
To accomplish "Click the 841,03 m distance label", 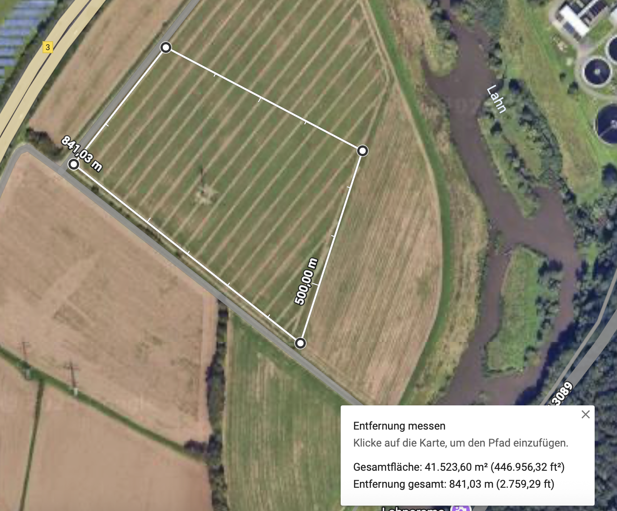I will [x=82, y=154].
